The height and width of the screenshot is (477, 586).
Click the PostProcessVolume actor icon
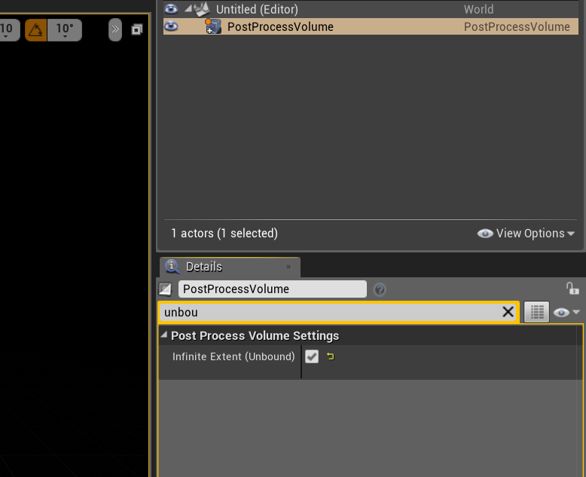213,26
